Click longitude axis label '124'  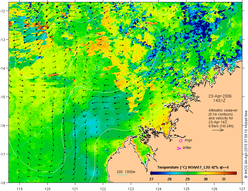coord(159,189)
